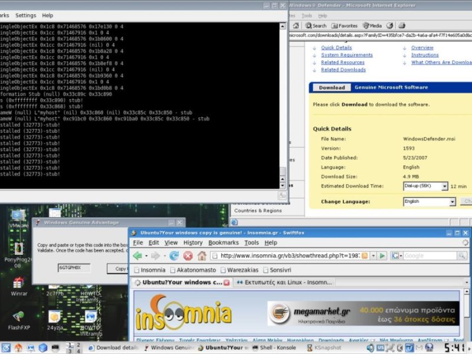
Task: Close the 'Ubuntu?Your windows c...' tab
Action: [227, 283]
